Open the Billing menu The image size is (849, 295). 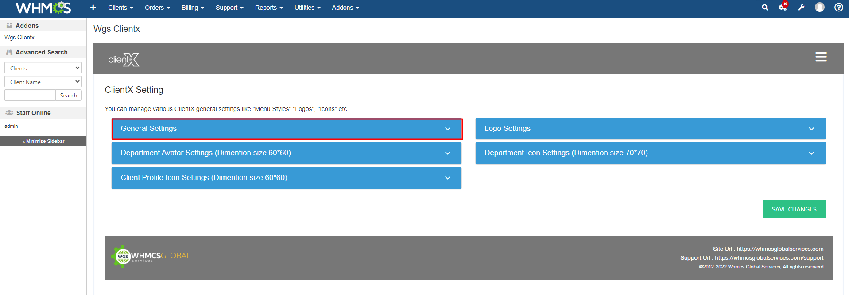193,8
